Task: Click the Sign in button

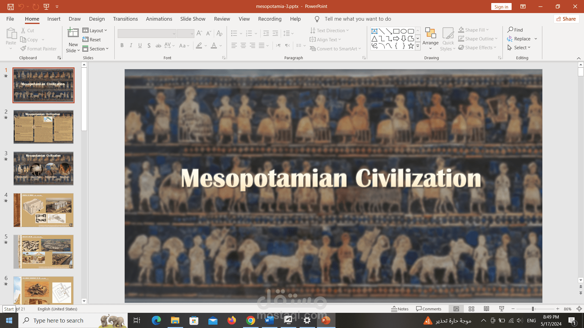Action: coord(501,7)
